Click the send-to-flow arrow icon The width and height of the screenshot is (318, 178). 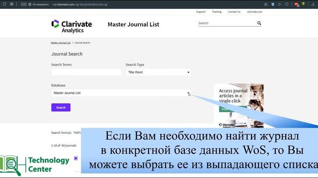click(280, 4)
